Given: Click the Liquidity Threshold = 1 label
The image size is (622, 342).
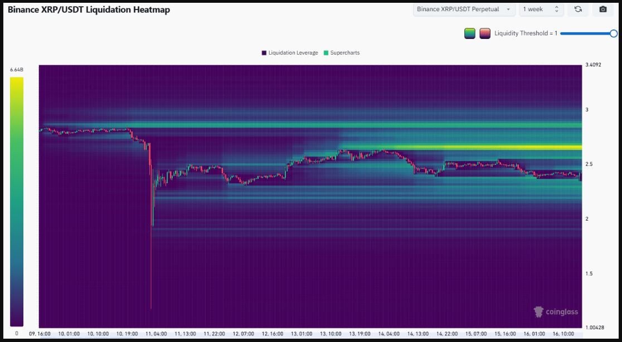Looking at the screenshot, I should (526, 33).
